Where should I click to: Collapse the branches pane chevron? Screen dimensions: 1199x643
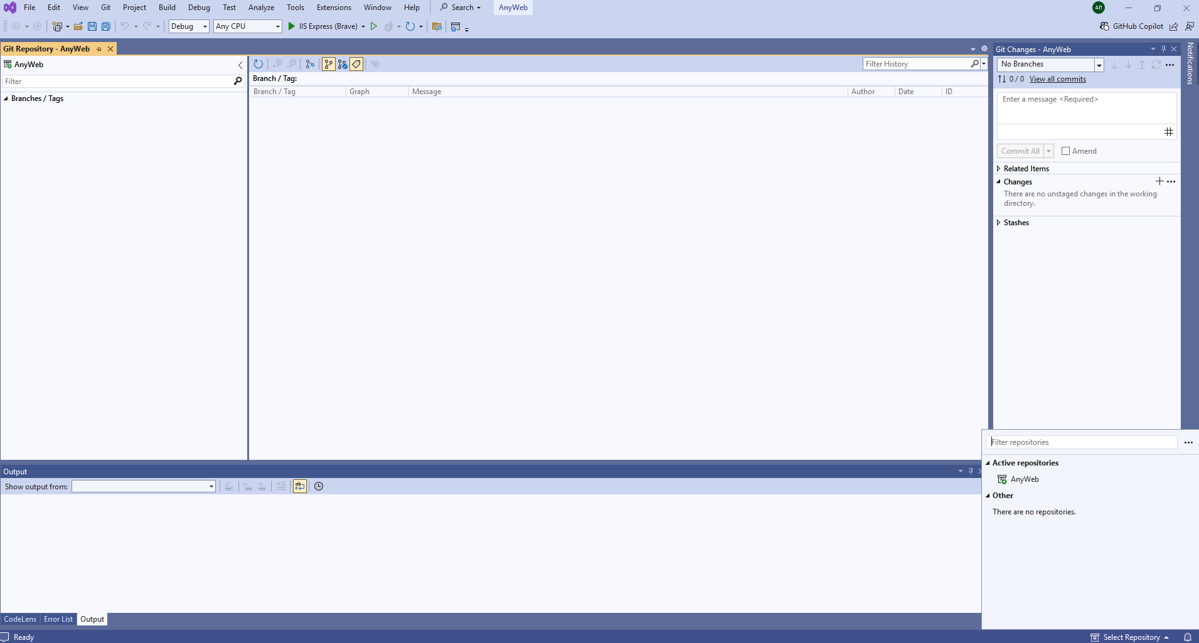click(x=240, y=65)
